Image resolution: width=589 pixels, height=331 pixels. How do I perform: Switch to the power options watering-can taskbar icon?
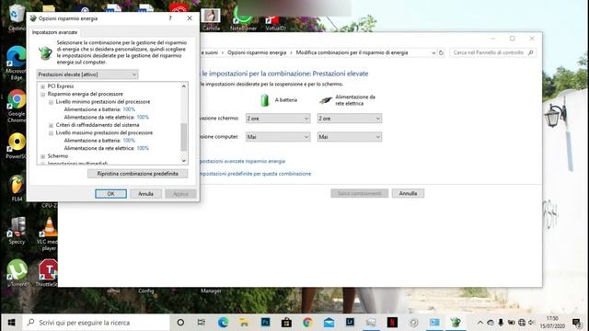coord(456,323)
